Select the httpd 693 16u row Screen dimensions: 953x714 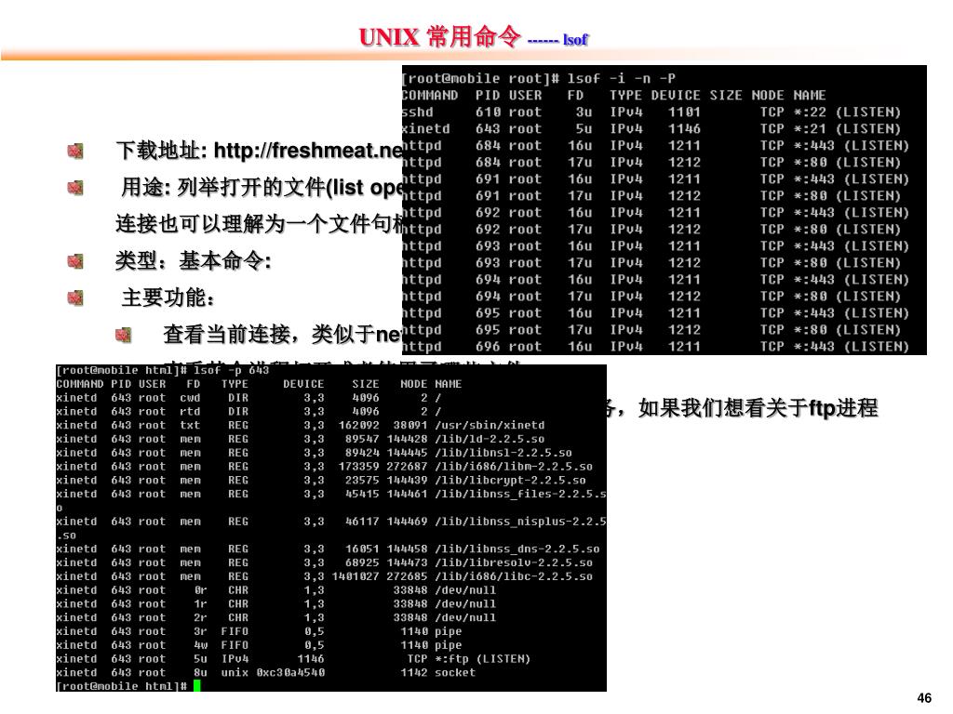click(655, 246)
